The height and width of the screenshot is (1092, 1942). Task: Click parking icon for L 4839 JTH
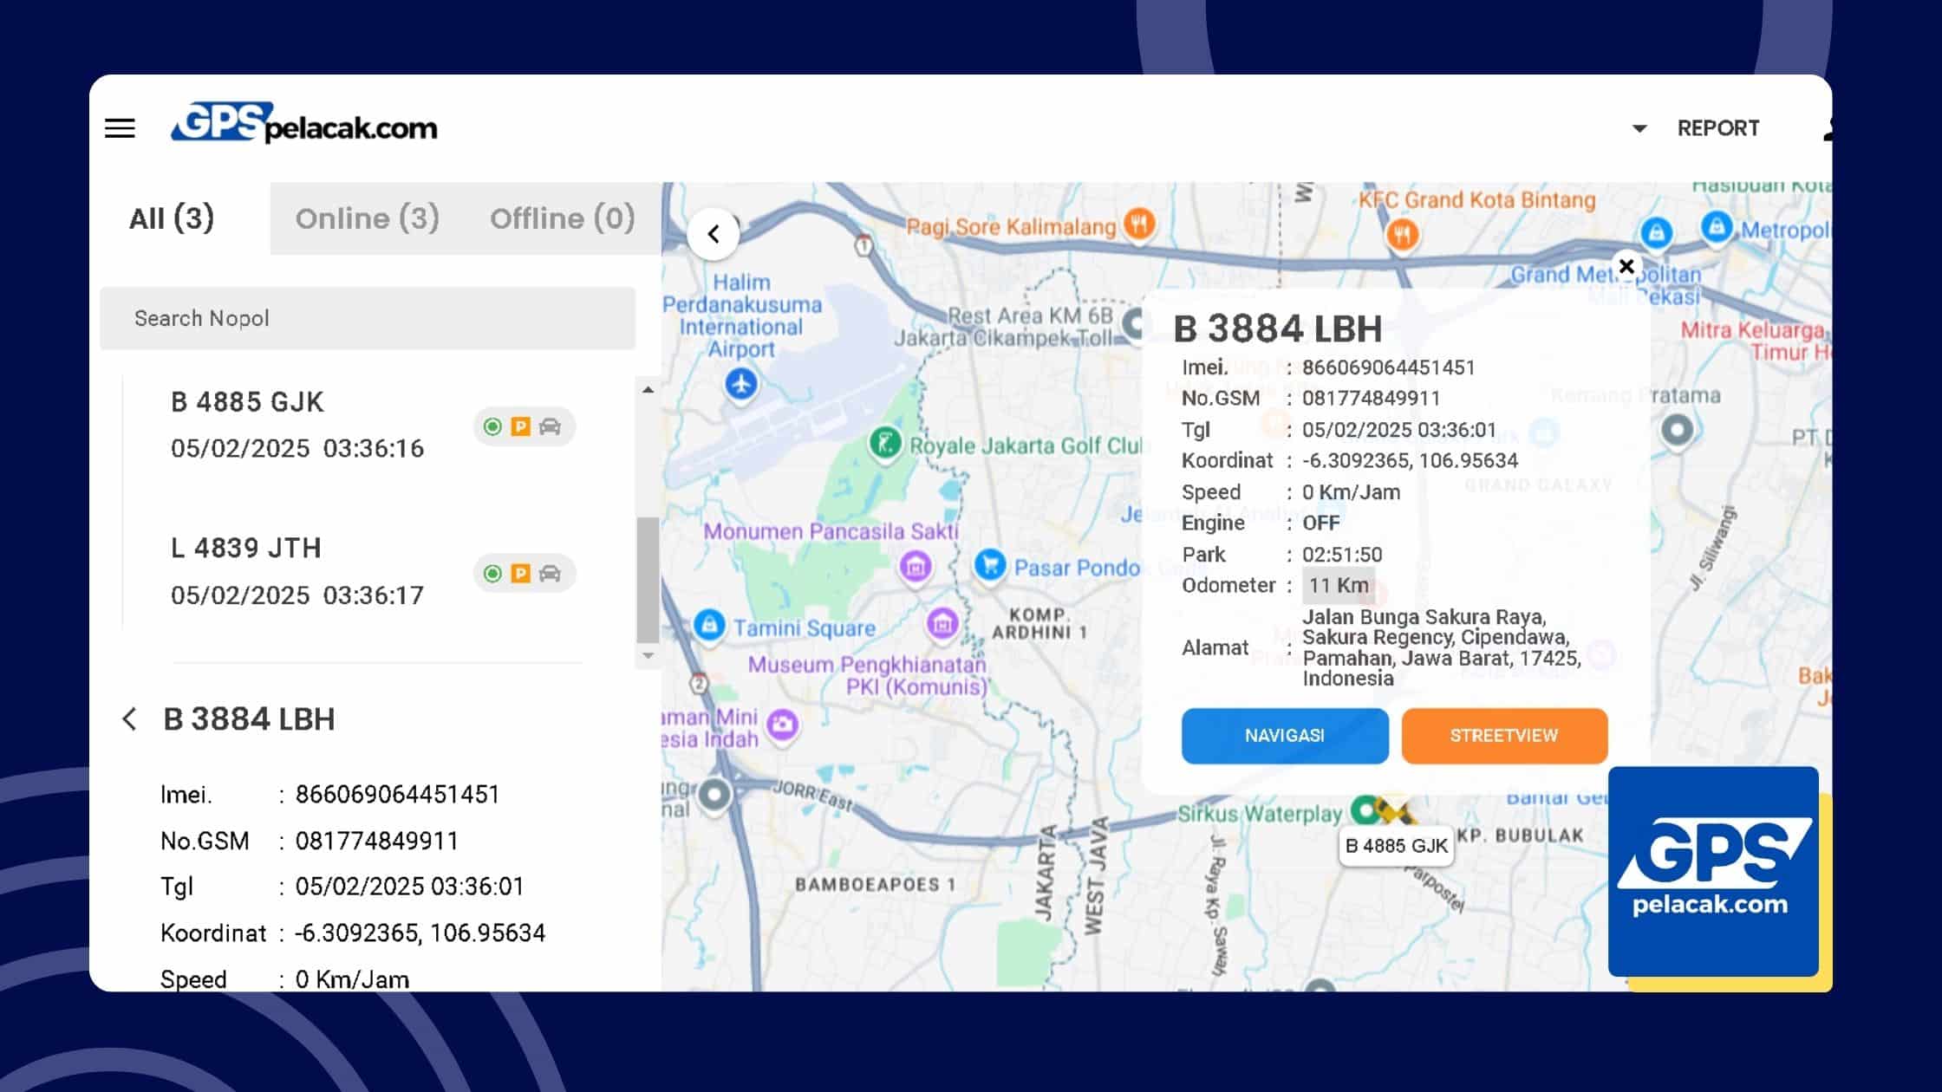point(520,573)
